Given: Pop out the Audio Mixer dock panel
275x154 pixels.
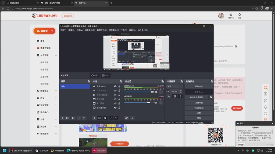Looking at the screenshot, I should click(163, 81).
